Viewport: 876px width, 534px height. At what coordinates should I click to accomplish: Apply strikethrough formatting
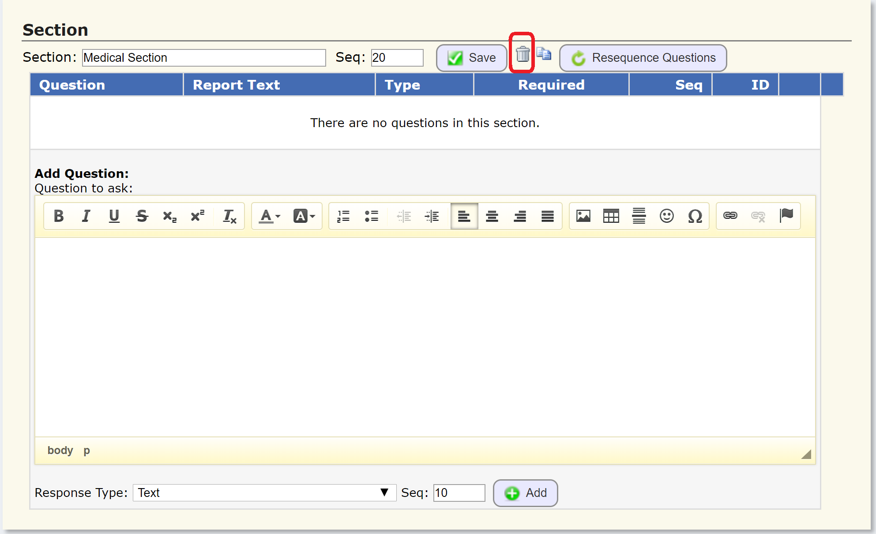142,216
